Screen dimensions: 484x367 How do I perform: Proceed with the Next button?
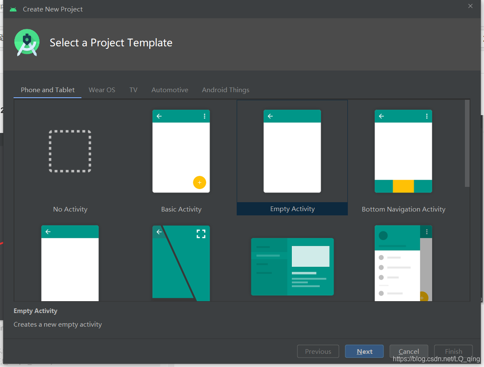(x=364, y=351)
